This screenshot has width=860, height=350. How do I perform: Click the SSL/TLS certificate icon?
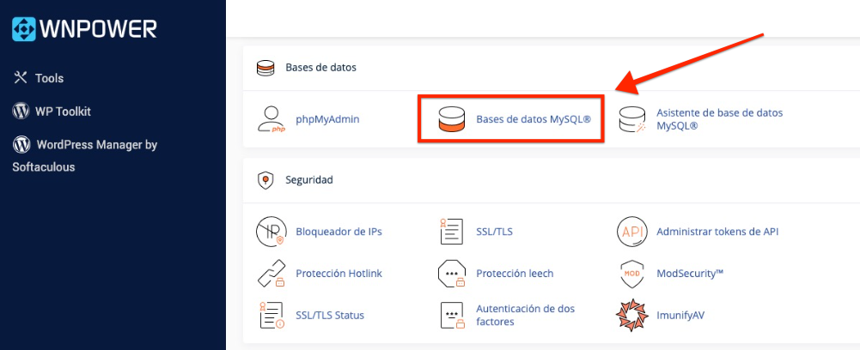451,232
